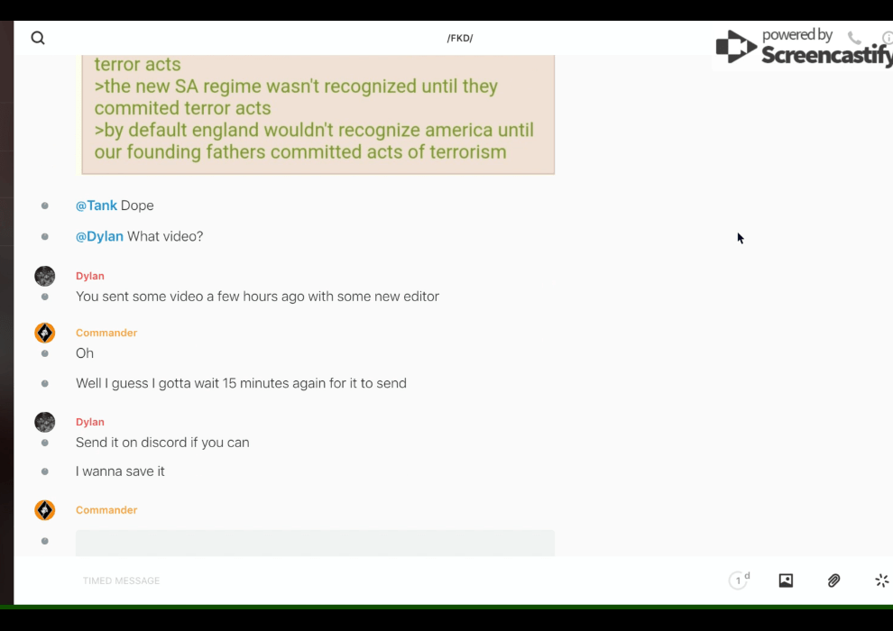Click the @Tank mention link

pyautogui.click(x=97, y=206)
